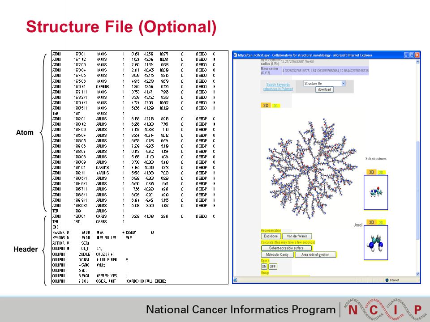Click the TER 1781 HANDS row
430x322 pixels.
(x=88, y=113)
